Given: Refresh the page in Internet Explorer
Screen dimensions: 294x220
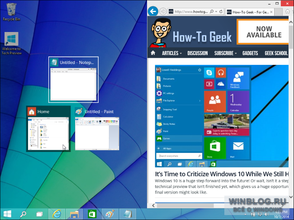Looking at the screenshot, I should click(221, 12).
